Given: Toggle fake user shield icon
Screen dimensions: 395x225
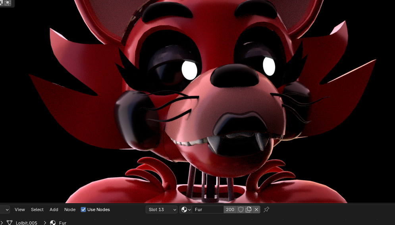Looking at the screenshot, I should tap(241, 210).
